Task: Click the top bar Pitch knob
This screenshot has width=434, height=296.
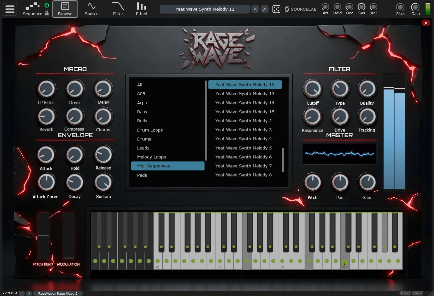Action: (400, 7)
